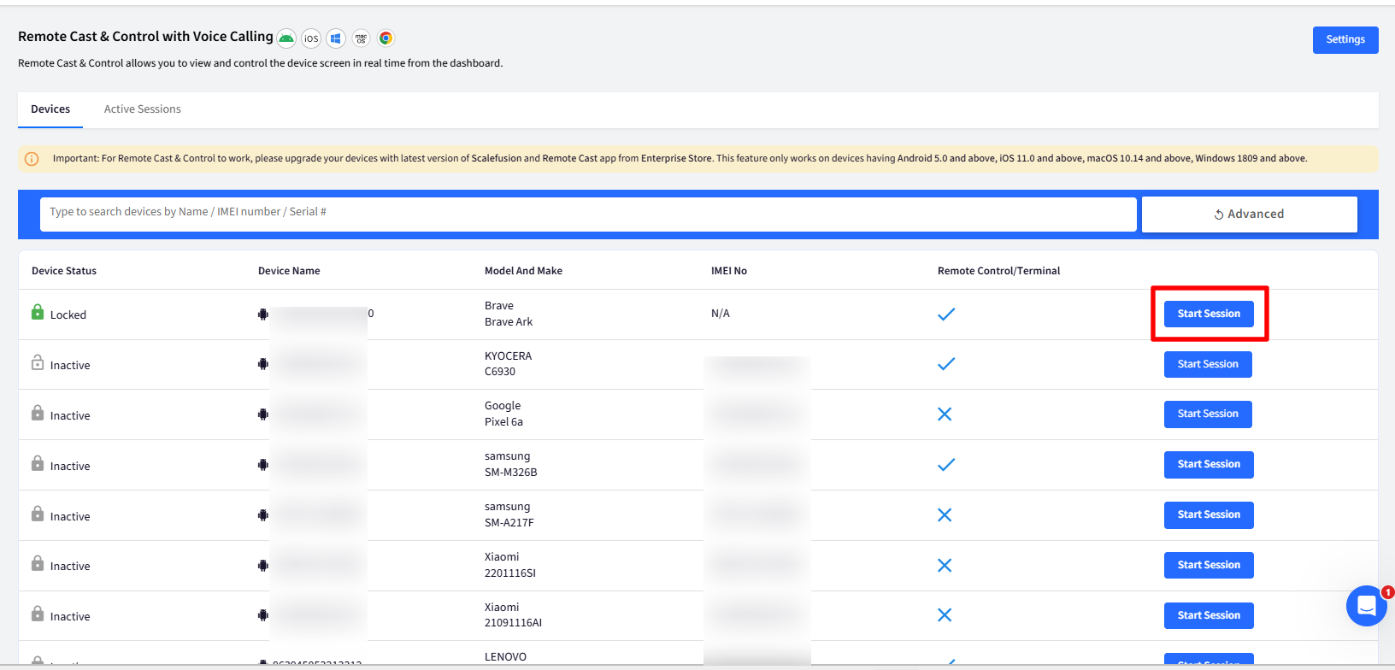Click the checkmark in the KYOCERA C6930 row
The image size is (1395, 670).
click(946, 364)
